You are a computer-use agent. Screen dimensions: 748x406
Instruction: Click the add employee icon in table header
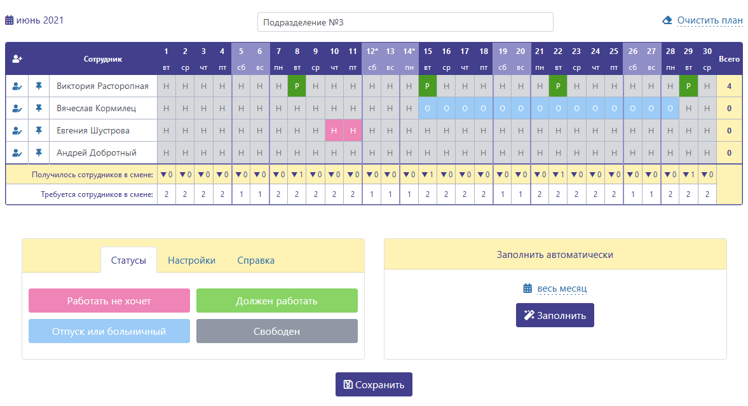coord(17,59)
